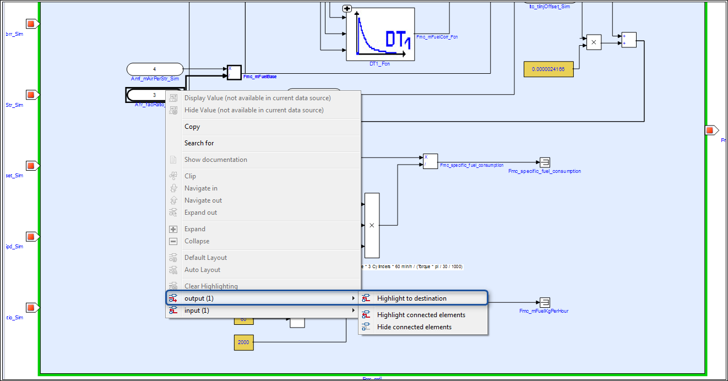Click Copy in the context menu
The height and width of the screenshot is (381, 728).
pyautogui.click(x=192, y=127)
